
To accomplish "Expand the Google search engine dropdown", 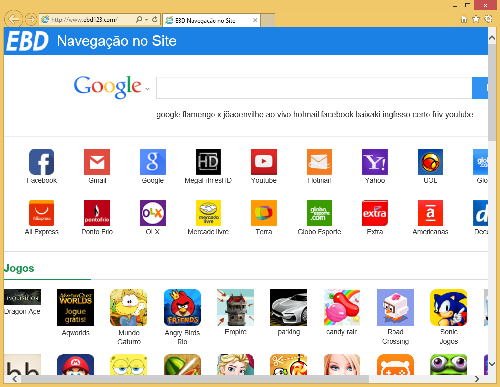I will 147,89.
